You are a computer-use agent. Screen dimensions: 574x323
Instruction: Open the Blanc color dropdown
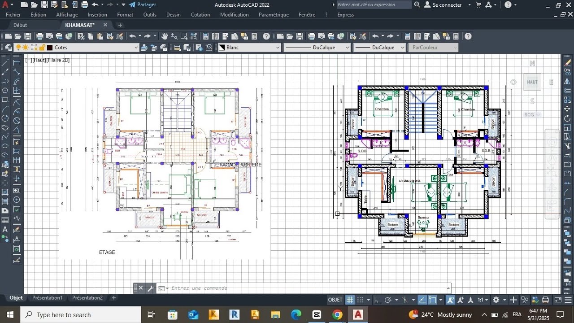click(x=278, y=48)
